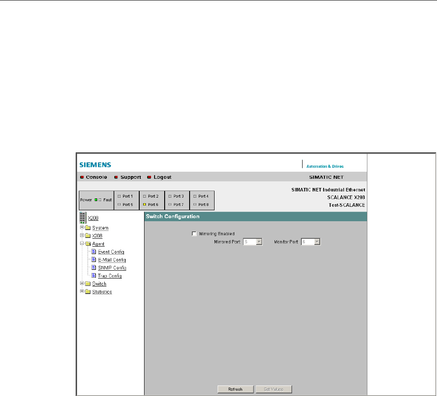The width and height of the screenshot is (437, 396).
Task: Click the Switch folder icon
Action: [88, 283]
